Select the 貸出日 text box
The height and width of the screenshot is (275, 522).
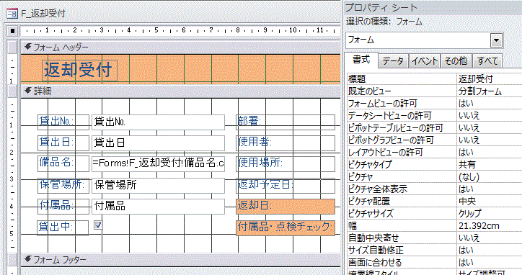pyautogui.click(x=158, y=143)
